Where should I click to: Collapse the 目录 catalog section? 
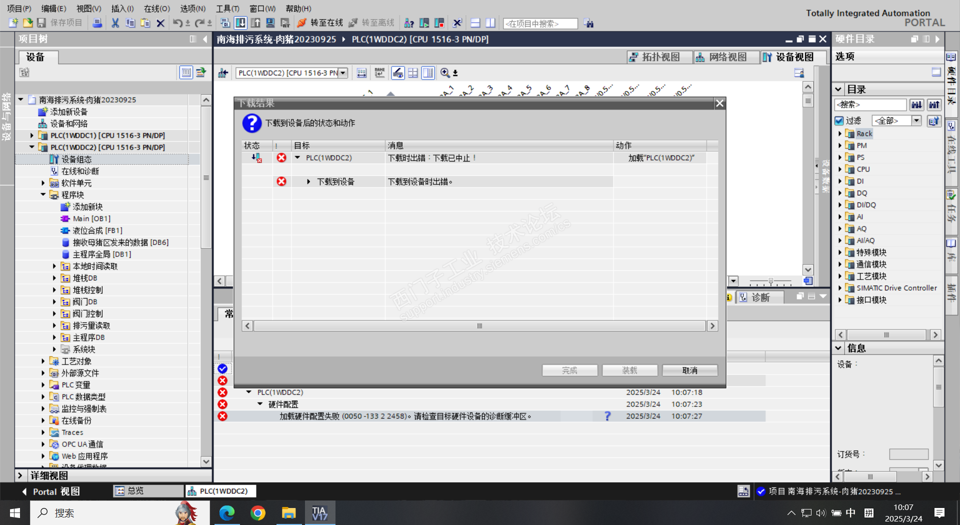click(x=838, y=89)
